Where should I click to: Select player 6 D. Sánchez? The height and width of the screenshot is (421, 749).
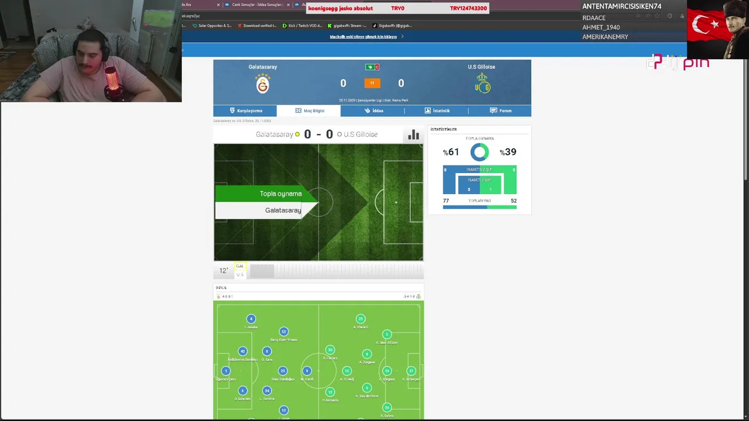[243, 391]
